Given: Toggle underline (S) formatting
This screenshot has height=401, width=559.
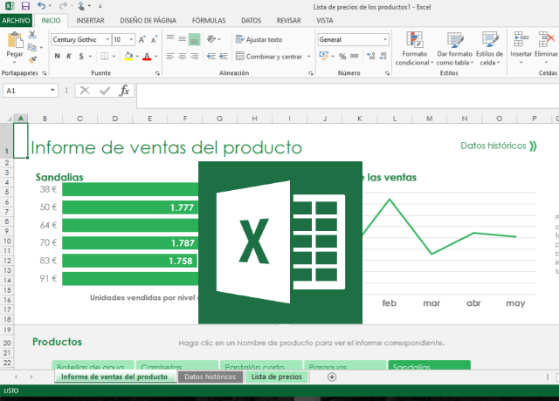Looking at the screenshot, I should 81,56.
